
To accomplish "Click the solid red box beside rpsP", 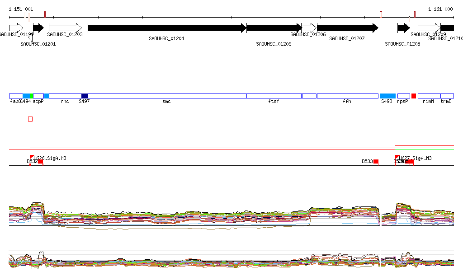I will coord(414,96).
